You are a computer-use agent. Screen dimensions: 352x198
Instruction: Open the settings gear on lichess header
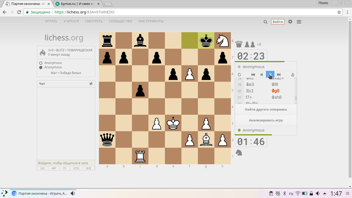click(290, 22)
